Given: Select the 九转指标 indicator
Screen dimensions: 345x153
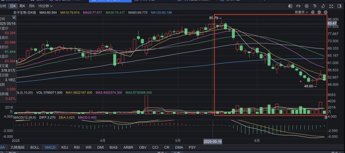Looking at the screenshot, I should tap(17, 147).
